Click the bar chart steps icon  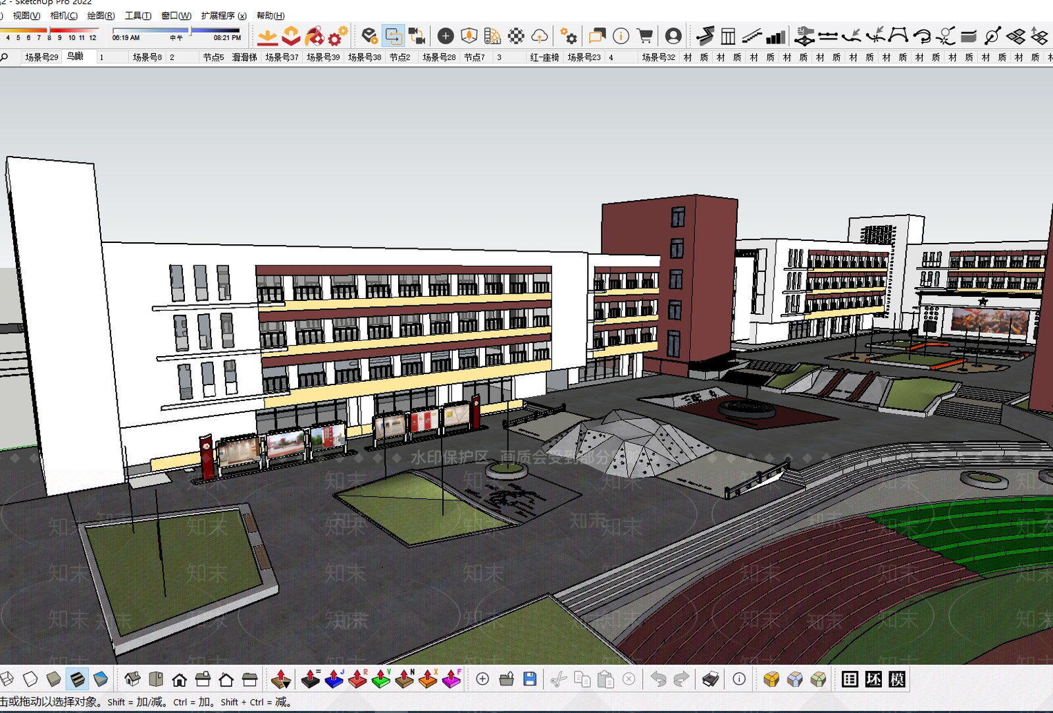tap(776, 36)
